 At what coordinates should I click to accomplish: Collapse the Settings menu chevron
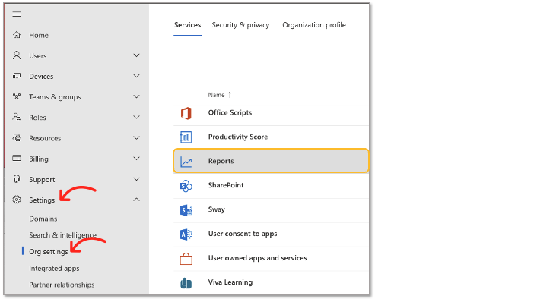[136, 200]
